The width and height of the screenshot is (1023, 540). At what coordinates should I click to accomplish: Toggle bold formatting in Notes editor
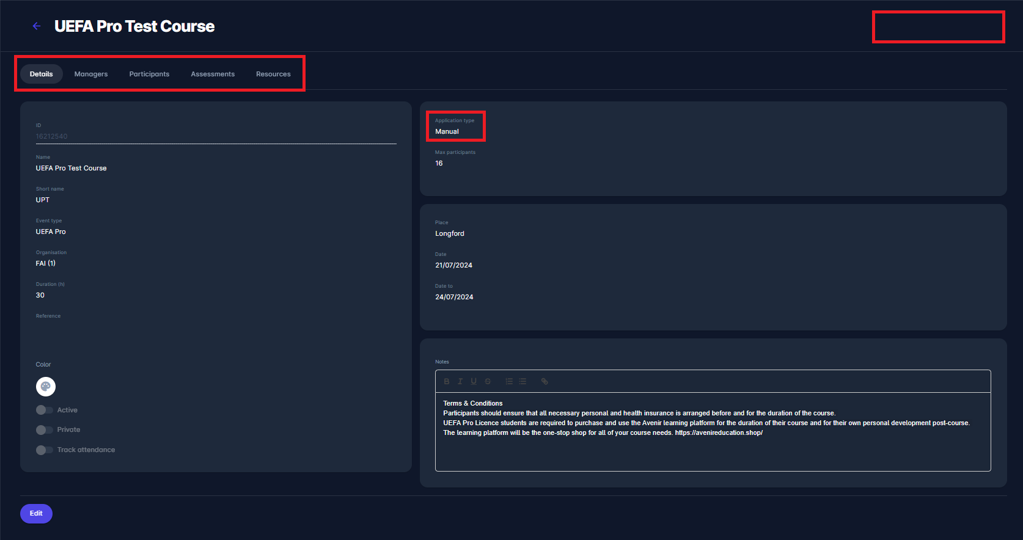click(x=447, y=381)
